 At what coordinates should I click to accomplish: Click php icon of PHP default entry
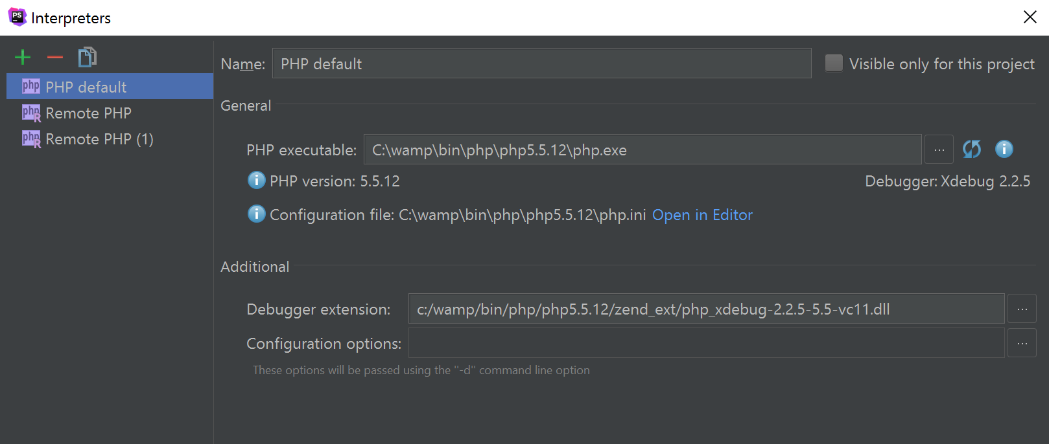[31, 86]
